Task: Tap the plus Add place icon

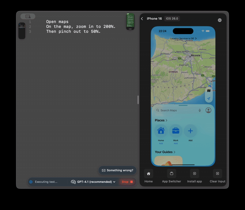Action: pyautogui.click(x=190, y=131)
